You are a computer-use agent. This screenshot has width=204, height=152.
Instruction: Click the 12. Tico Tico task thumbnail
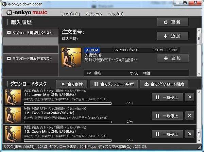[x=13, y=115]
